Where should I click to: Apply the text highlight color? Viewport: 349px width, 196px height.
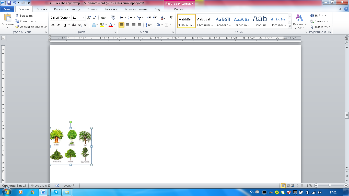point(102,25)
